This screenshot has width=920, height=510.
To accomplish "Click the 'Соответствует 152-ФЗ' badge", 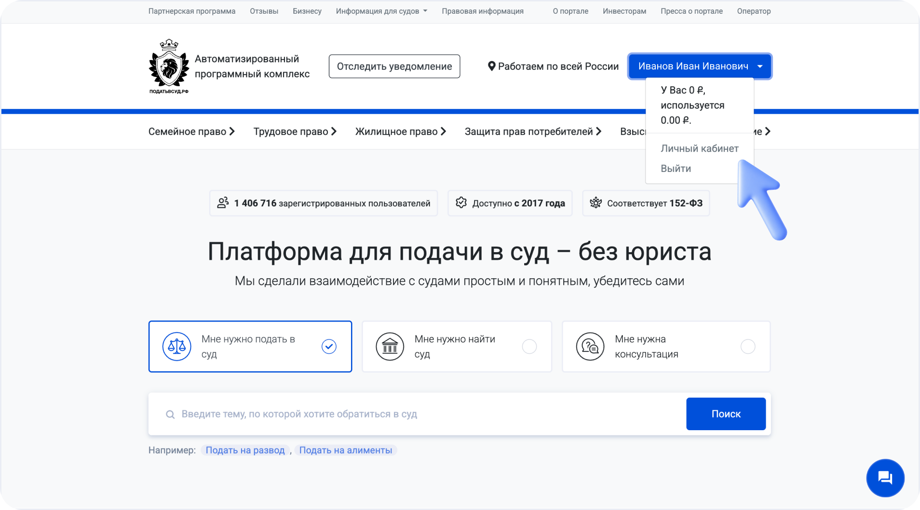I will (646, 203).
